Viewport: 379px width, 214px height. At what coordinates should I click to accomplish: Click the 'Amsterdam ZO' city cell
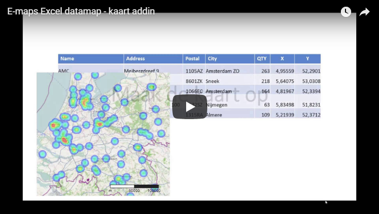[222, 71]
